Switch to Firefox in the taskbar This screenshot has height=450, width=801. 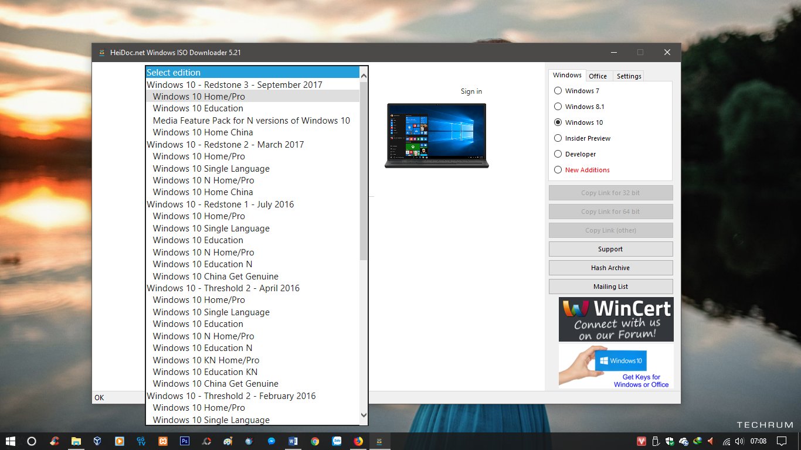tap(358, 441)
